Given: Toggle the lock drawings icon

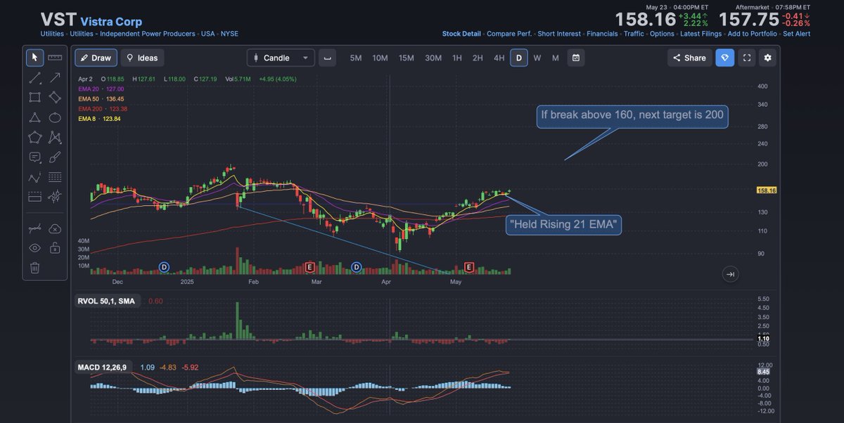Looking at the screenshot, I should coord(54,247).
